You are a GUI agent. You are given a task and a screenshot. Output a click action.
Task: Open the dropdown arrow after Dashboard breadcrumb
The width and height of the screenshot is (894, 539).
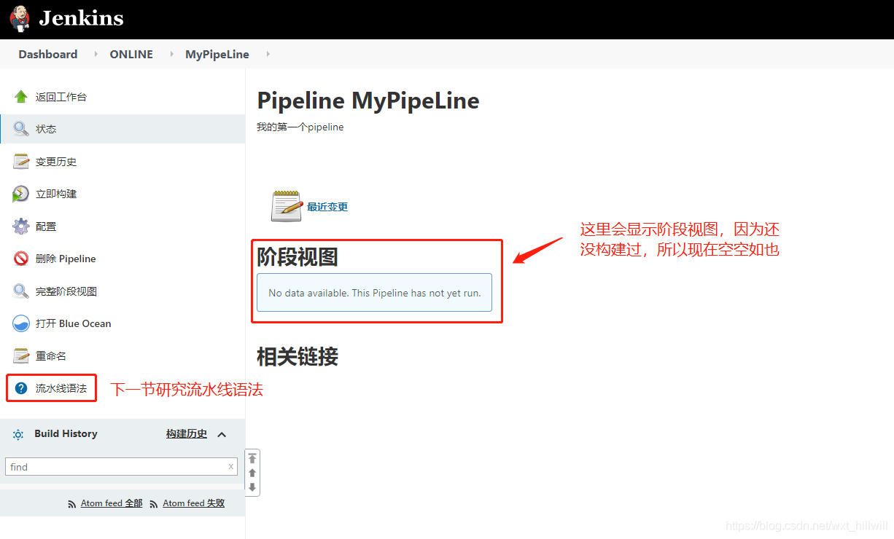[96, 54]
